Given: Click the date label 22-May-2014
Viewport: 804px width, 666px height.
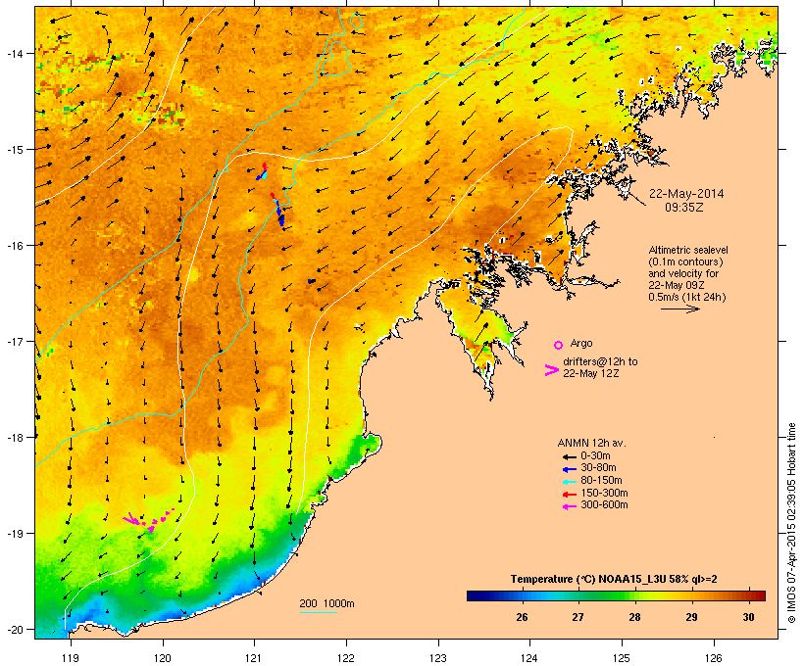Looking at the screenshot, I should [686, 194].
